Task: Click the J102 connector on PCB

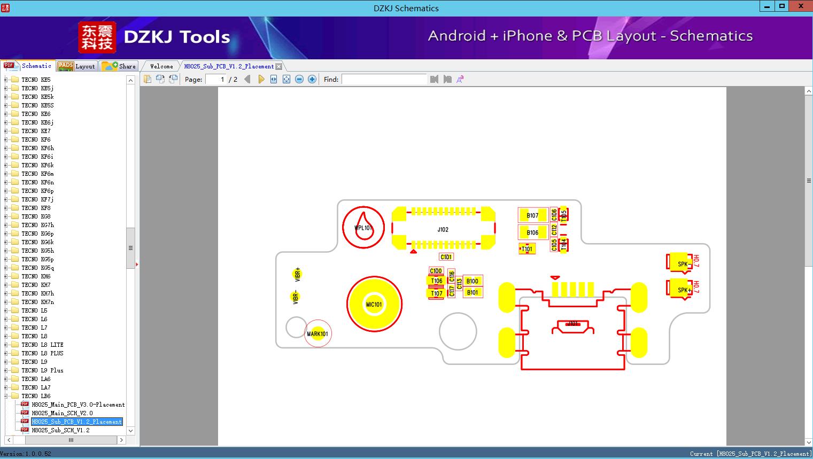Action: click(443, 229)
